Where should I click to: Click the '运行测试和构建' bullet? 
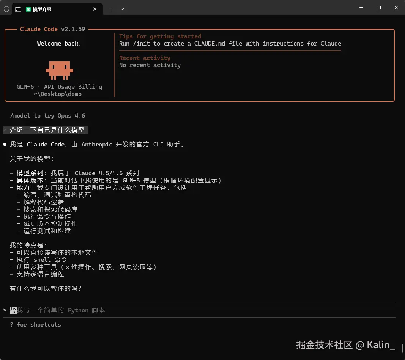[43, 231]
